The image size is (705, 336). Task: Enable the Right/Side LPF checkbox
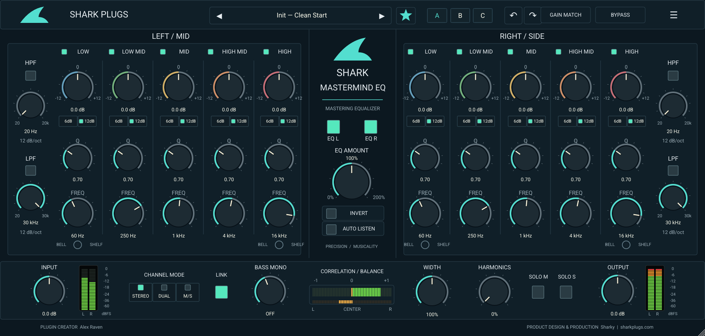click(673, 170)
